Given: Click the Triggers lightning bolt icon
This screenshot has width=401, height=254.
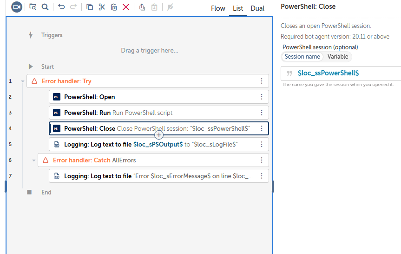Looking at the screenshot, I should tap(31, 35).
